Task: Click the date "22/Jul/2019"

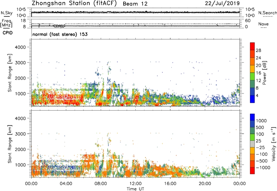Action: 222,3
